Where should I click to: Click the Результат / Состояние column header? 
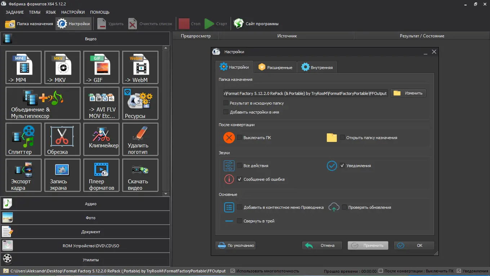click(422, 36)
